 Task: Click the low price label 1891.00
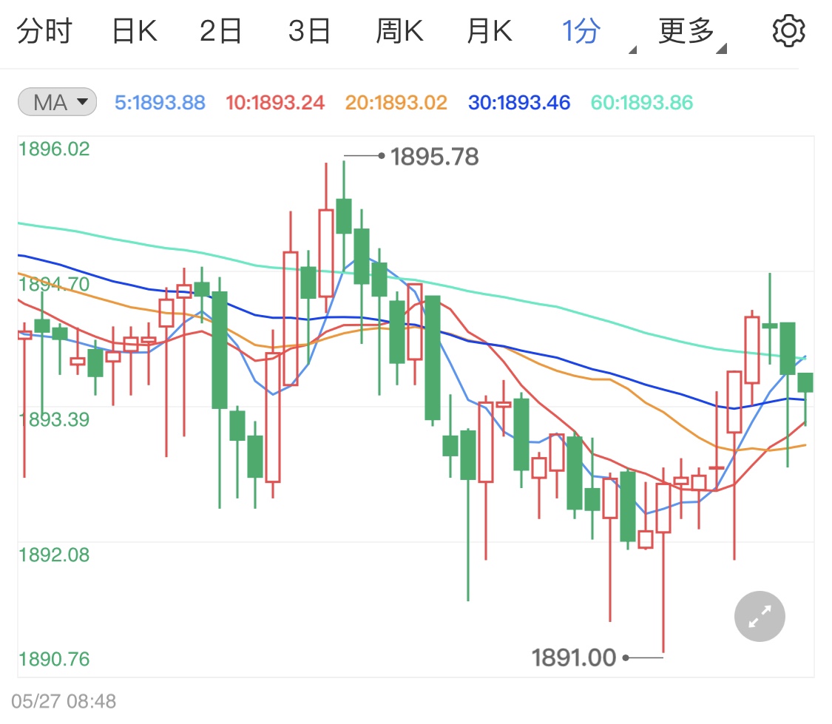click(574, 657)
